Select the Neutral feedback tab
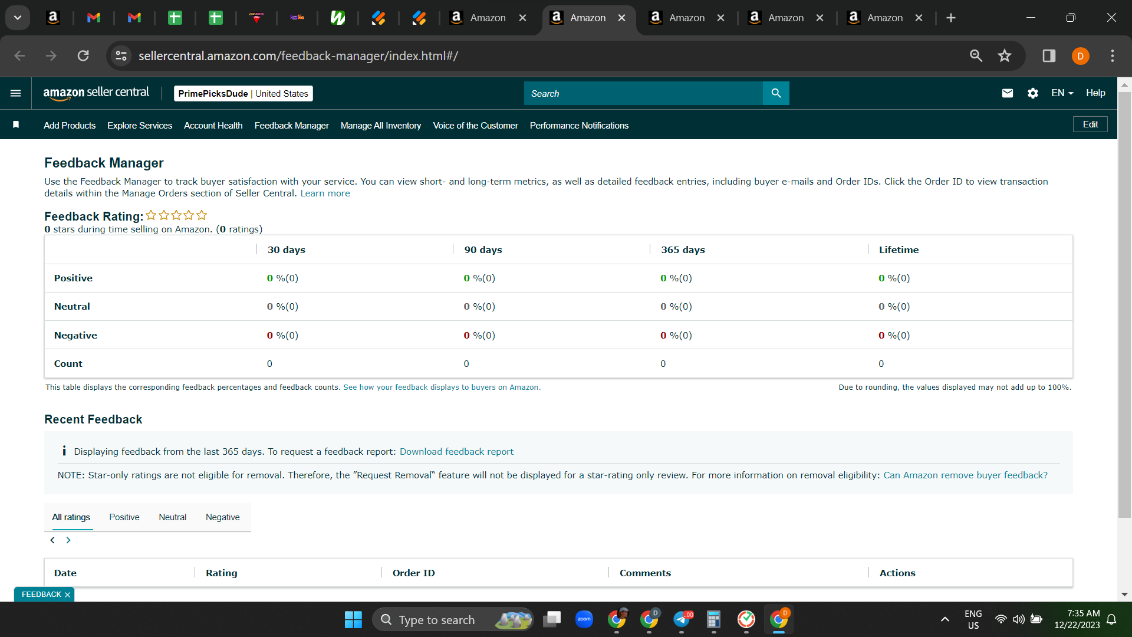 click(172, 517)
